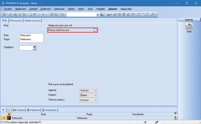The height and width of the screenshot is (124, 201).
Task: Click the Popis field containing Fakturace
Action: (32, 39)
